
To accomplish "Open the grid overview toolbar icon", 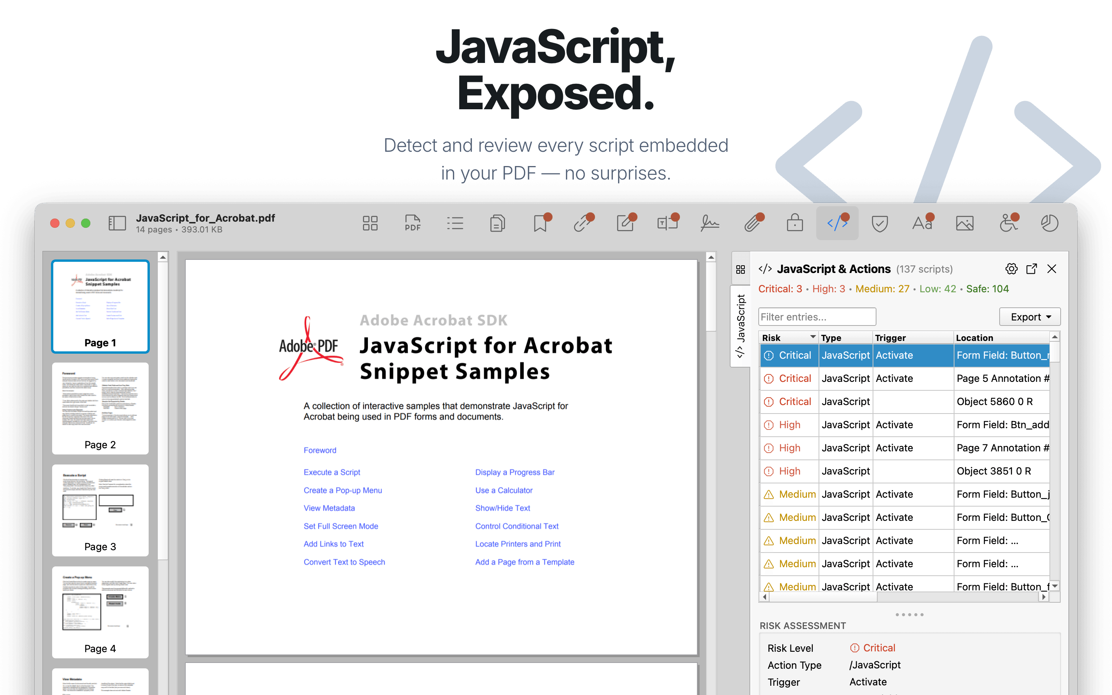I will pyautogui.click(x=370, y=224).
